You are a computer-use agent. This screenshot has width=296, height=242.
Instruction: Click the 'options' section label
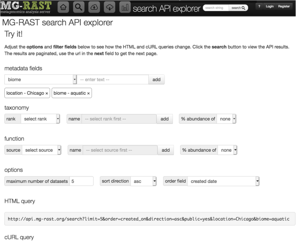coord(13,170)
